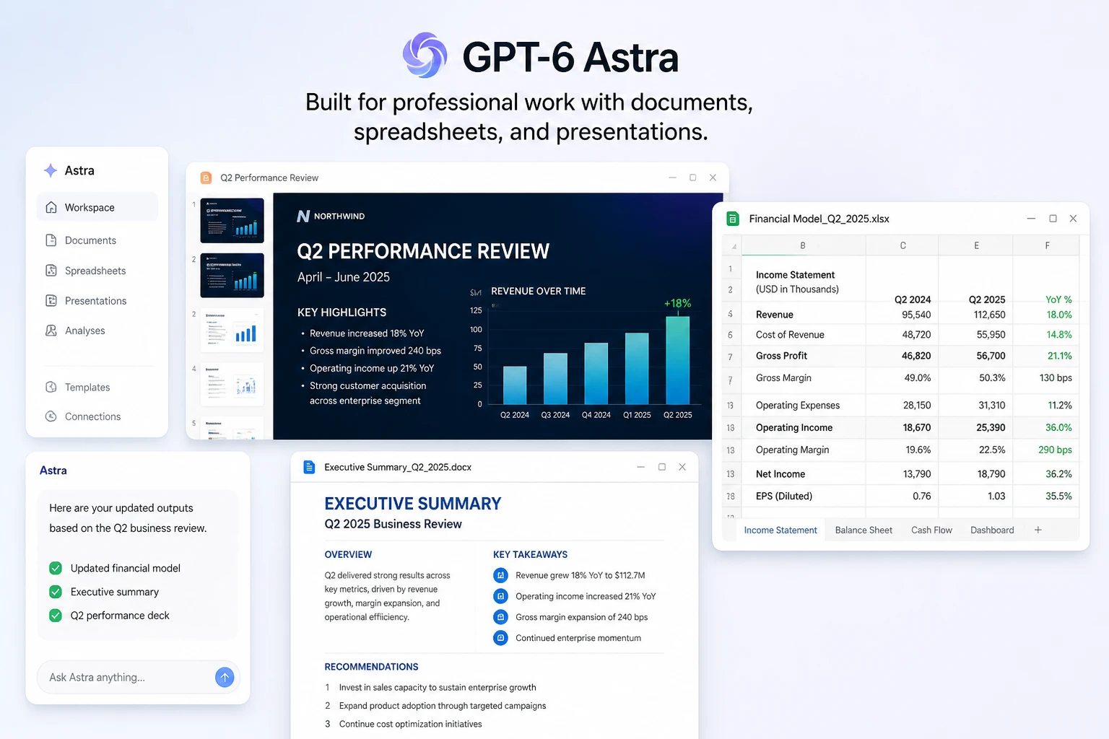Click the Q2 2025 revenue bar
The height and width of the screenshot is (739, 1109).
click(677, 360)
